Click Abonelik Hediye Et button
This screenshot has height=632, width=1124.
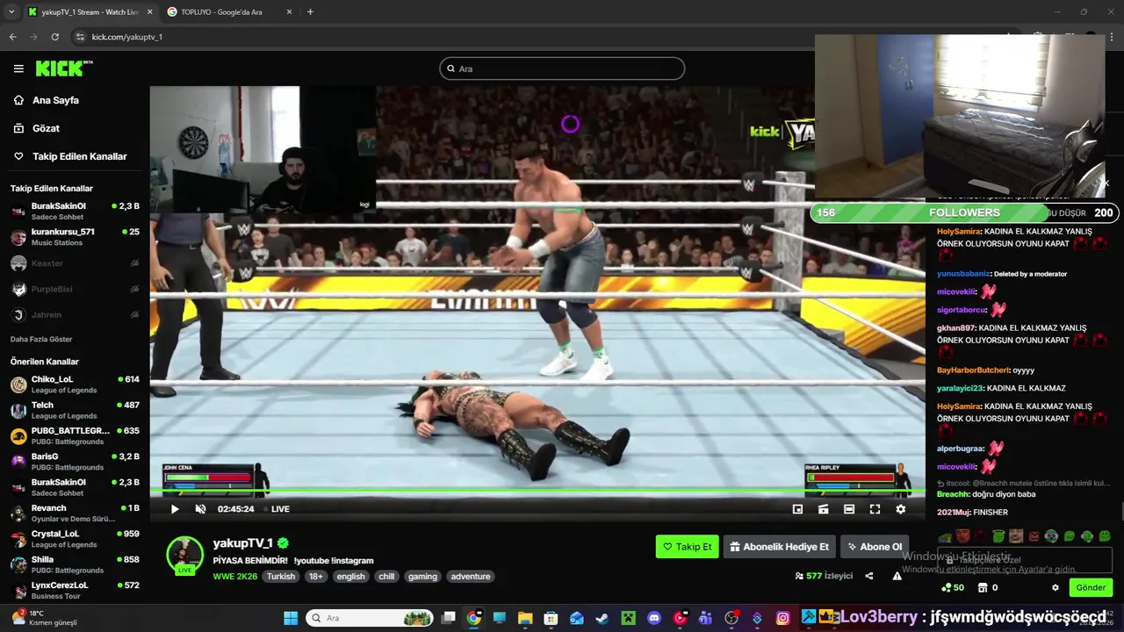point(779,546)
